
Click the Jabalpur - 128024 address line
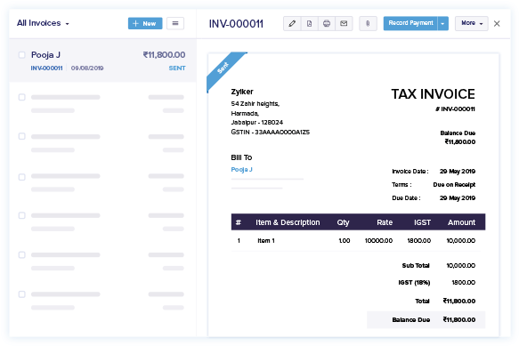coord(257,123)
